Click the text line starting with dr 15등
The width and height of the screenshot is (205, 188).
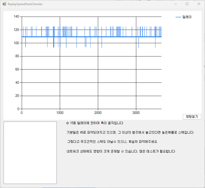coord(95,123)
